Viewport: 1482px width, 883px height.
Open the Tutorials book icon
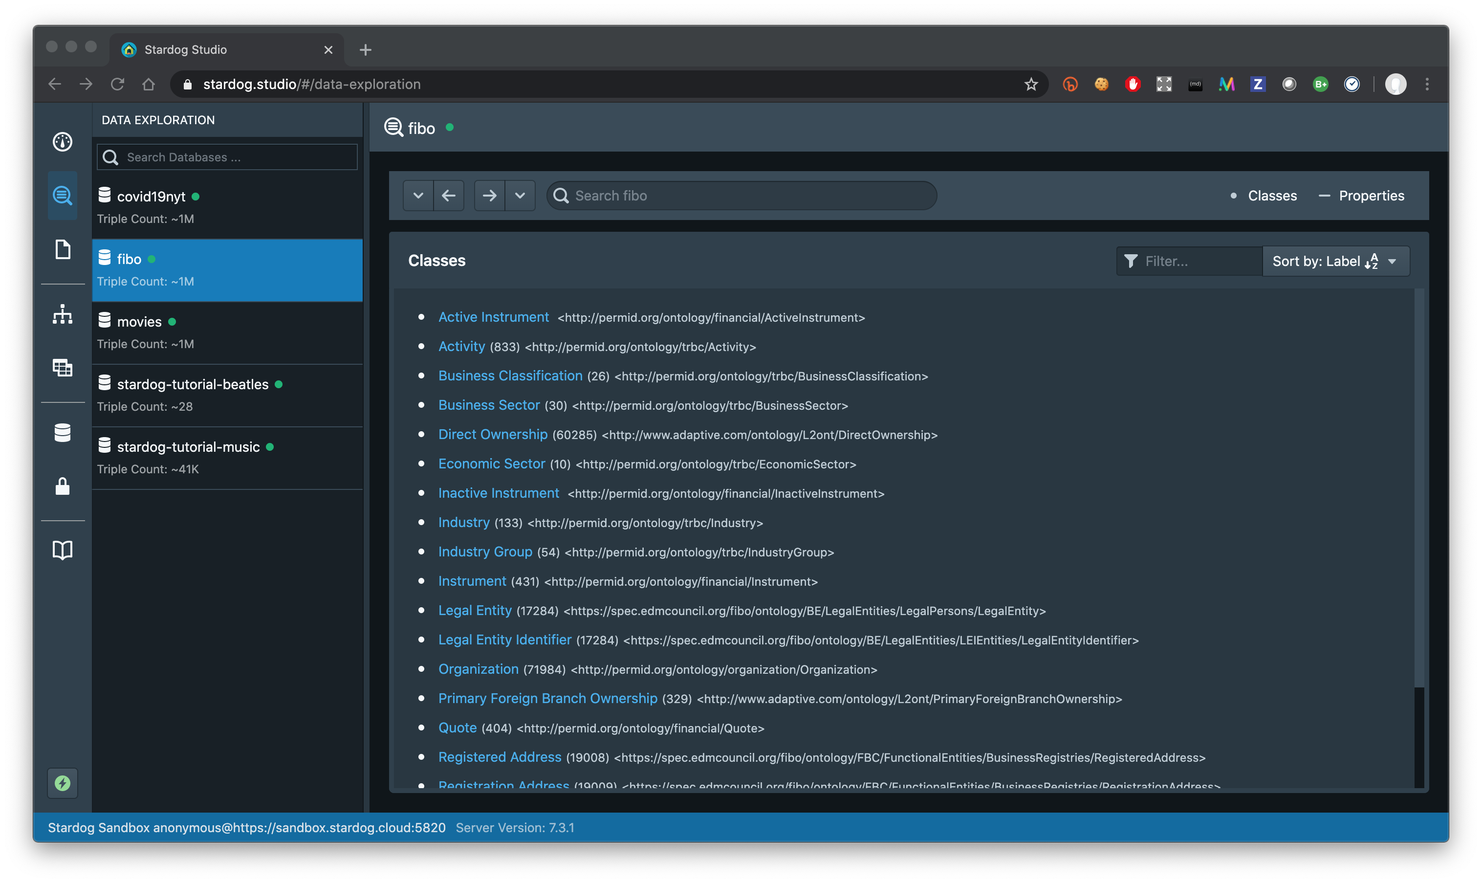[x=63, y=549]
